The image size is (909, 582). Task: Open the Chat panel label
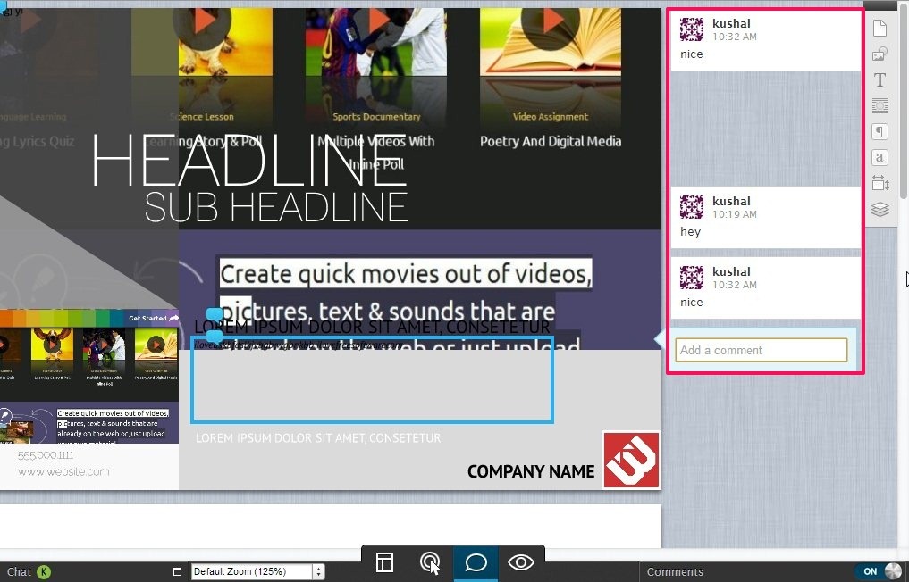19,572
